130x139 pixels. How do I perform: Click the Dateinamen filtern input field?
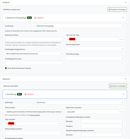(x=34, y=39)
